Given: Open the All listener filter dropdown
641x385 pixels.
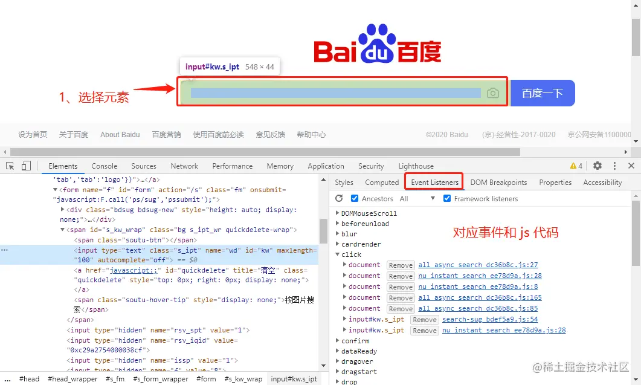Looking at the screenshot, I should (417, 199).
